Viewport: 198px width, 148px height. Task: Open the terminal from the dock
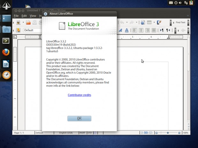point(6,41)
